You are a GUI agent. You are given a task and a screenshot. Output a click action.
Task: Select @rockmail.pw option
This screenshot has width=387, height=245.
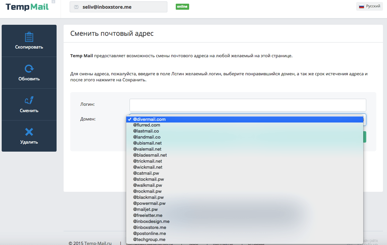click(x=245, y=191)
